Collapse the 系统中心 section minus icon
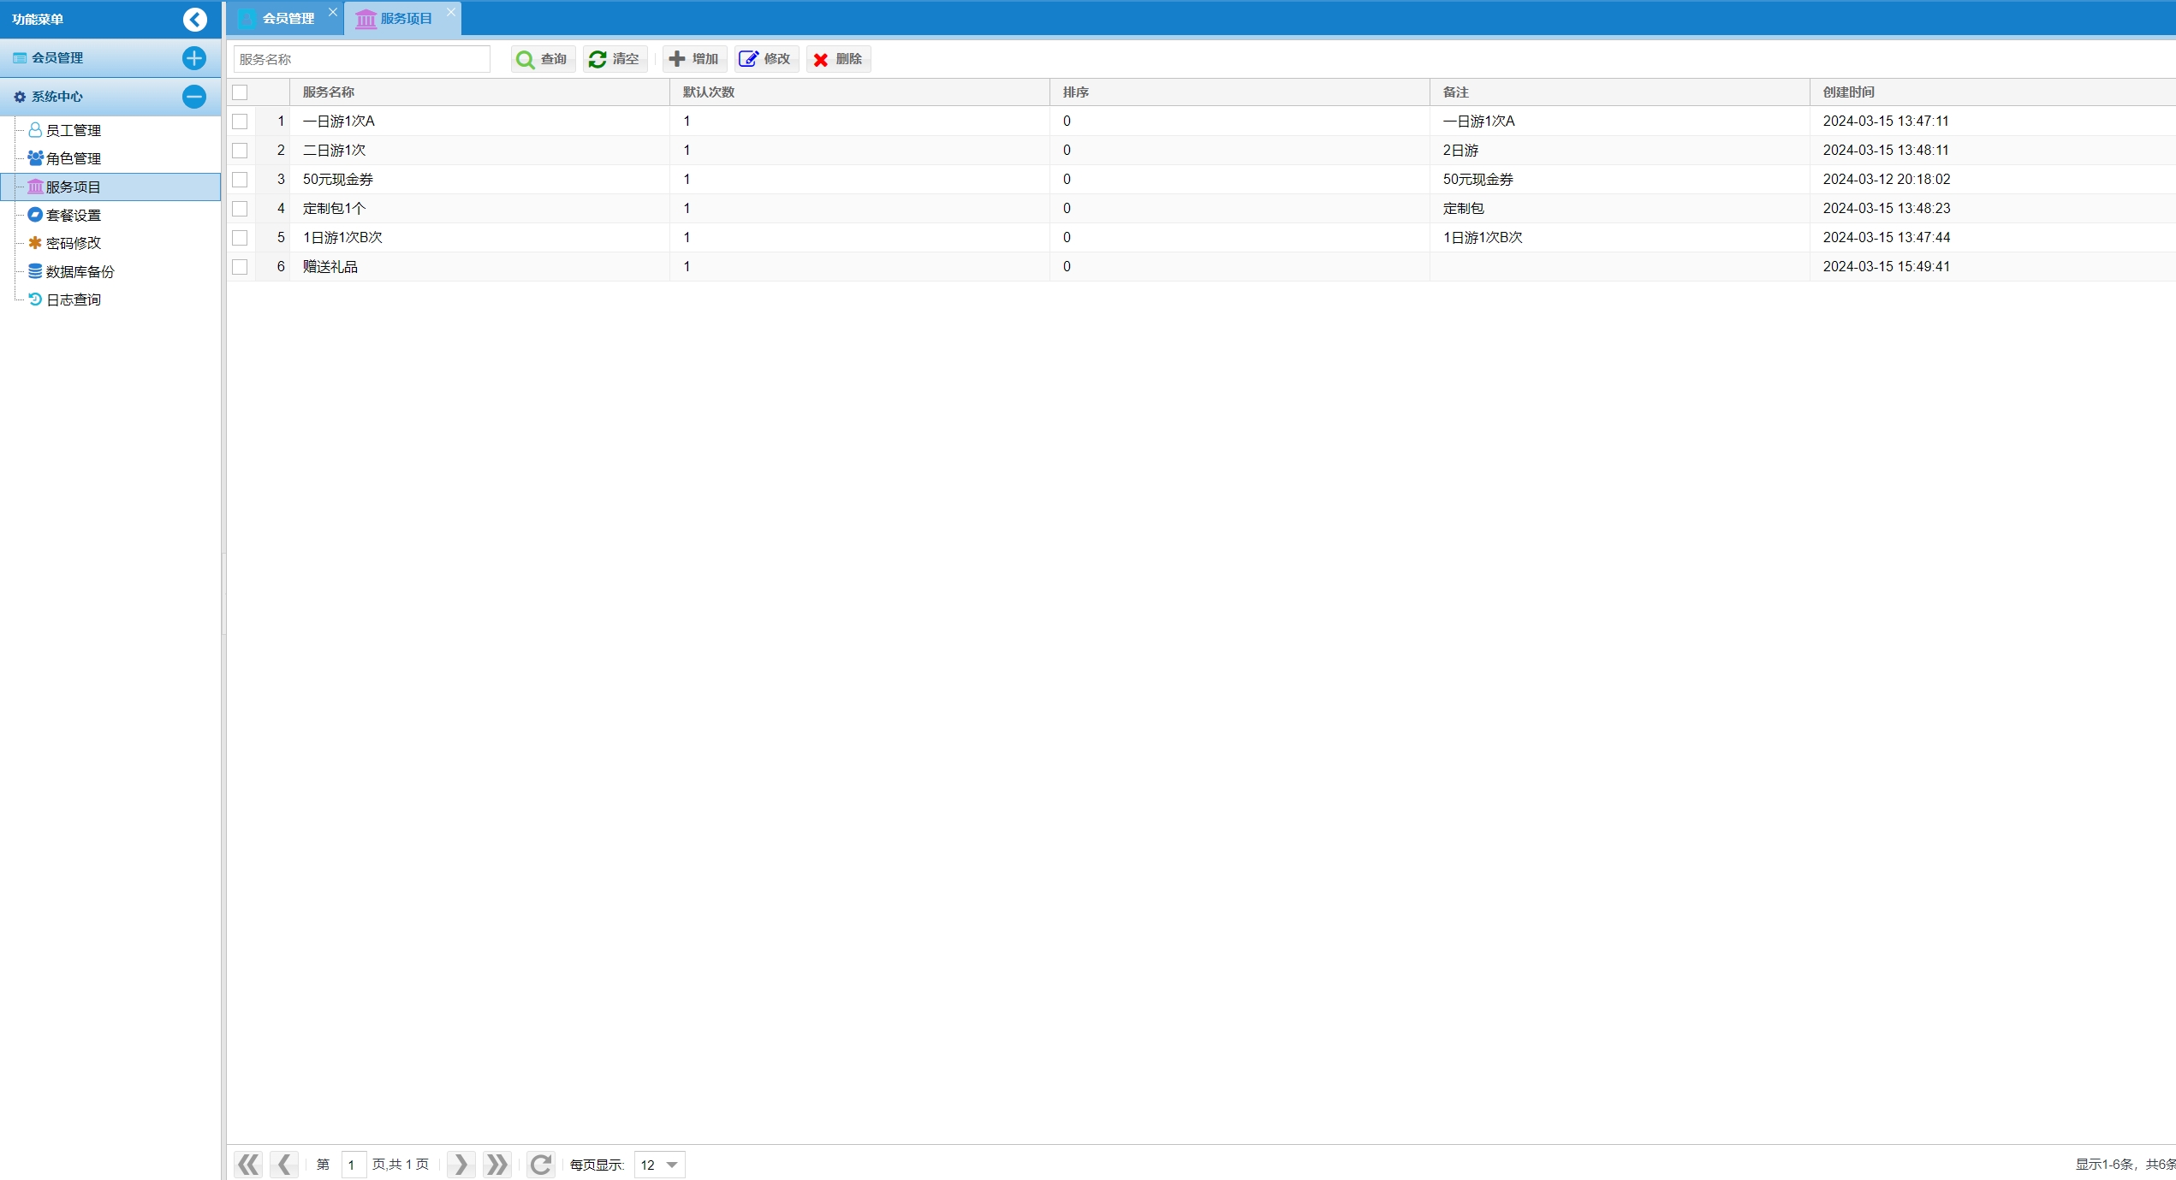Image resolution: width=2176 pixels, height=1180 pixels. pos(194,97)
